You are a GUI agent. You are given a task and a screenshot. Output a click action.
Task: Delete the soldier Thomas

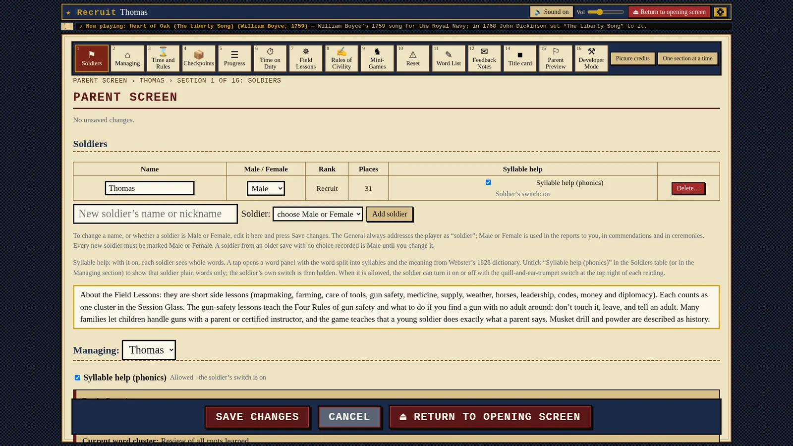tap(688, 188)
